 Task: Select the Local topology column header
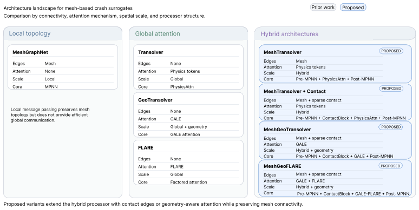pos(30,33)
